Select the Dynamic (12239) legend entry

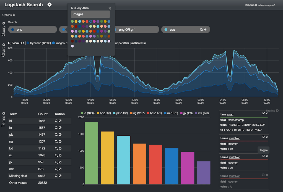(40, 43)
